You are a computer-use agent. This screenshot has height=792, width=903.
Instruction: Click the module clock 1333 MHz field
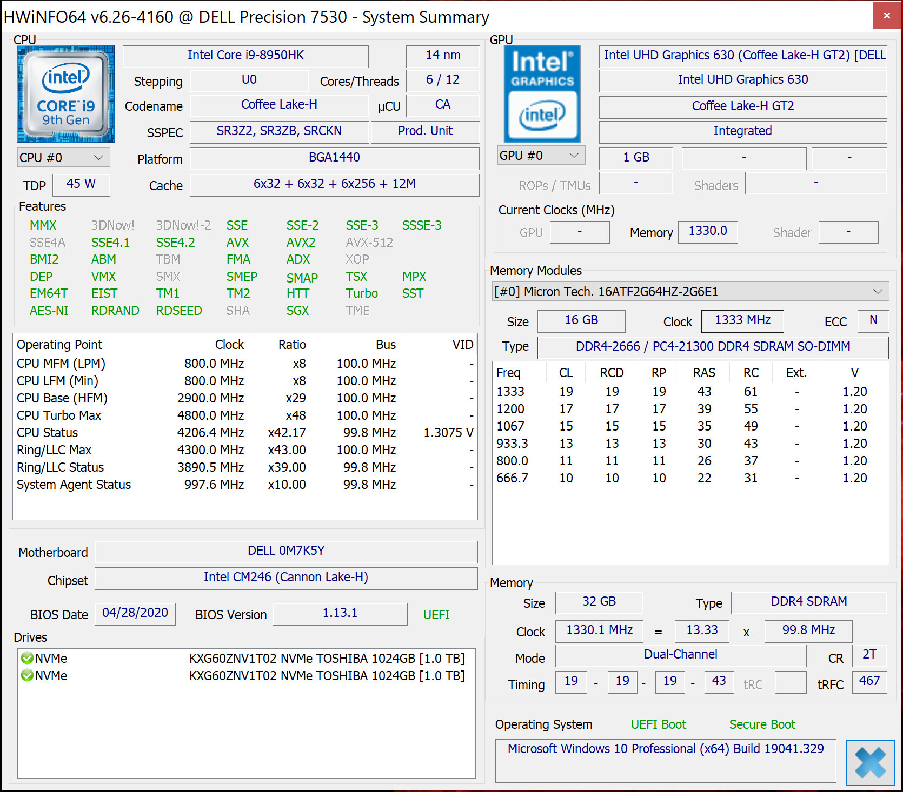742,320
